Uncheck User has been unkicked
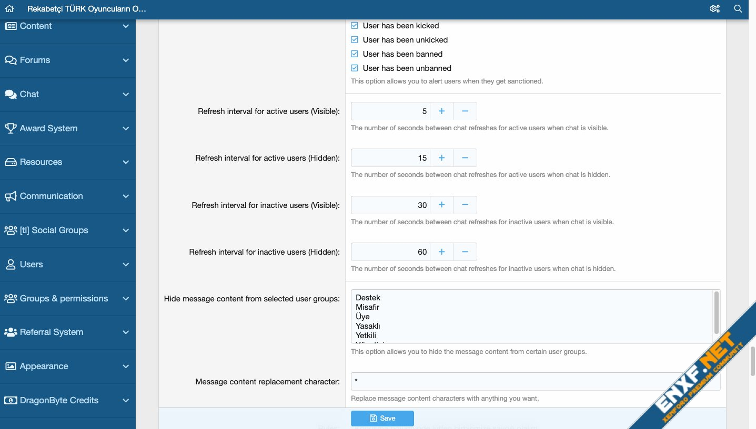This screenshot has height=429, width=756. [x=355, y=39]
